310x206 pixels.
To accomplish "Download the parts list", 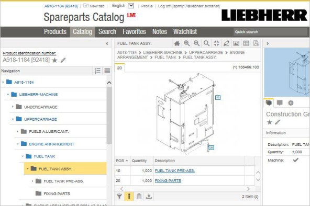I will click(x=149, y=196).
